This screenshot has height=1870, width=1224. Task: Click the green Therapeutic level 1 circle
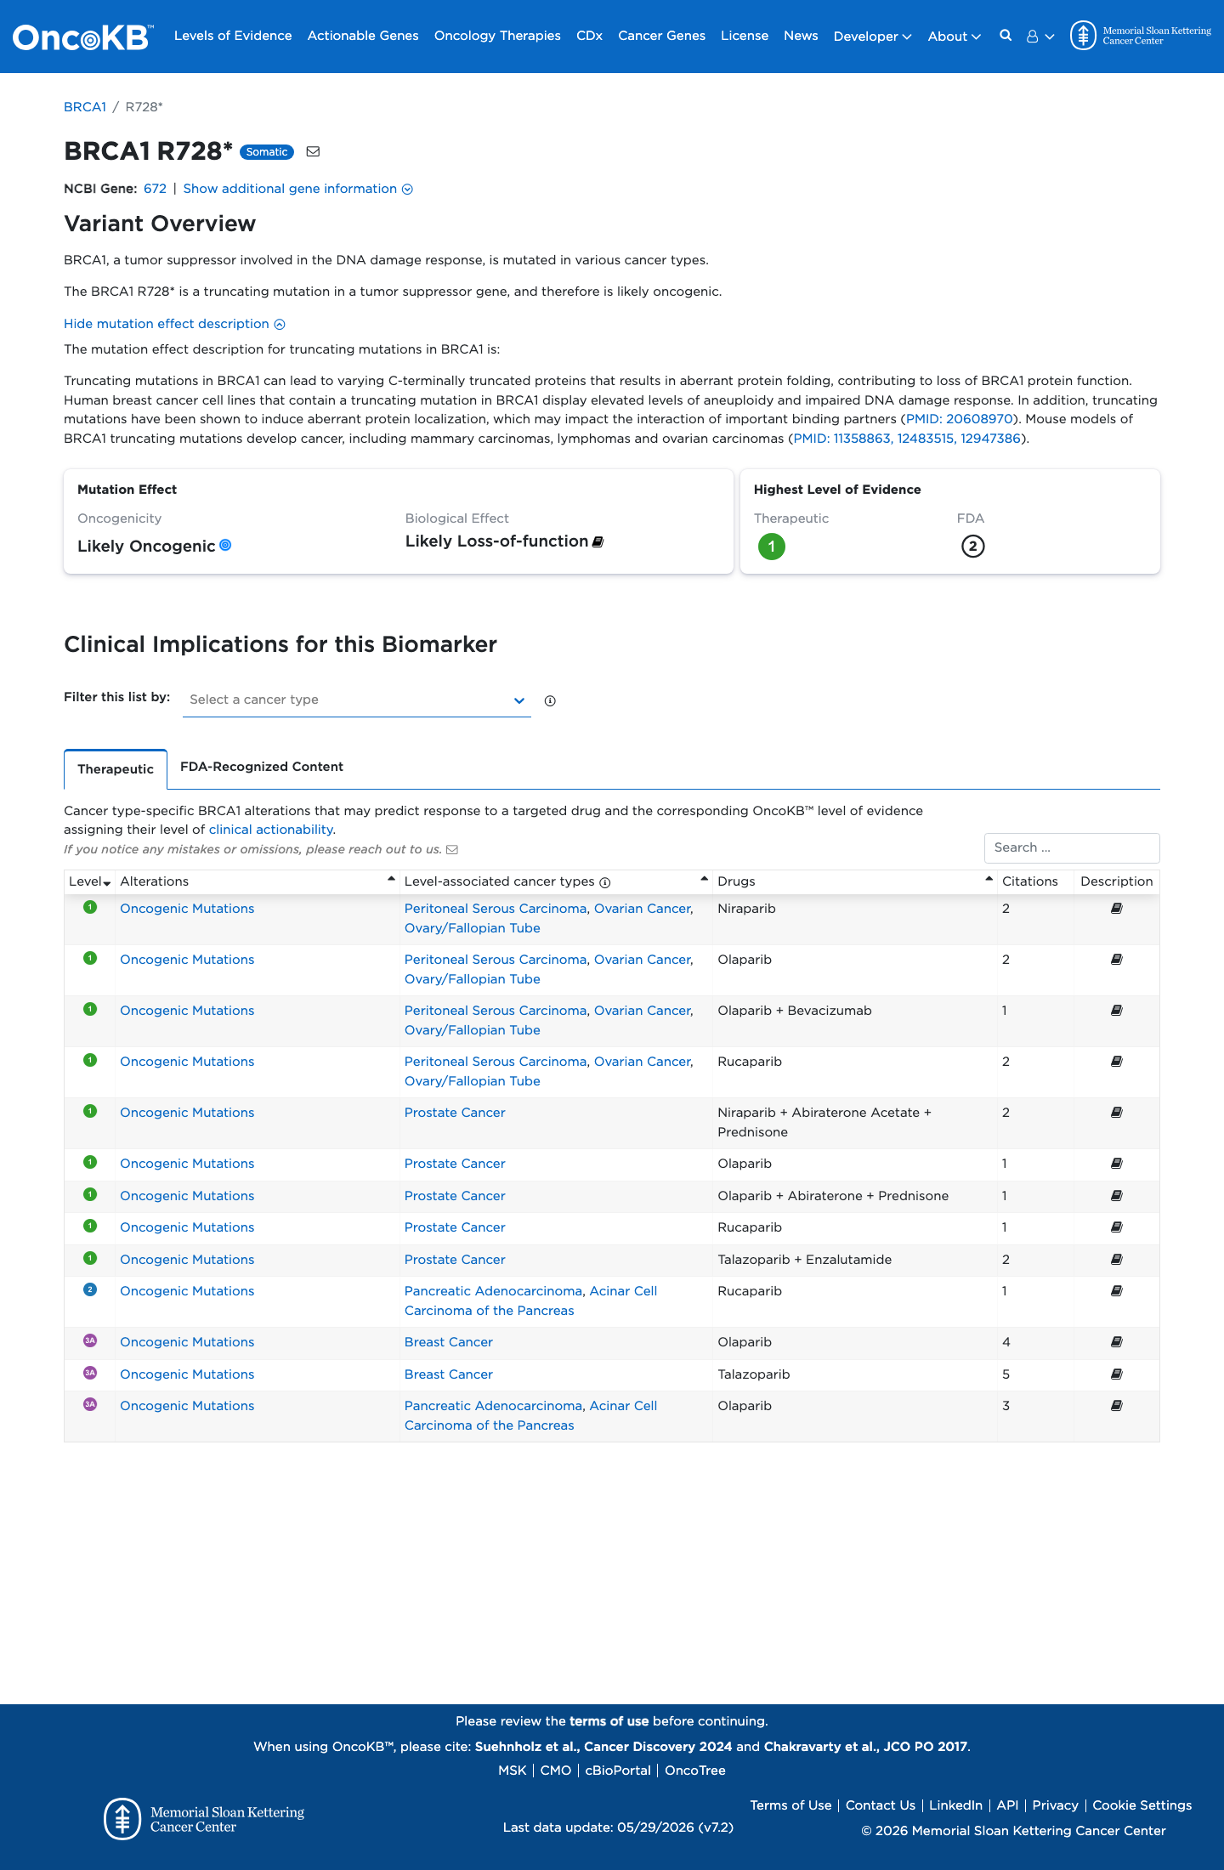point(771,546)
